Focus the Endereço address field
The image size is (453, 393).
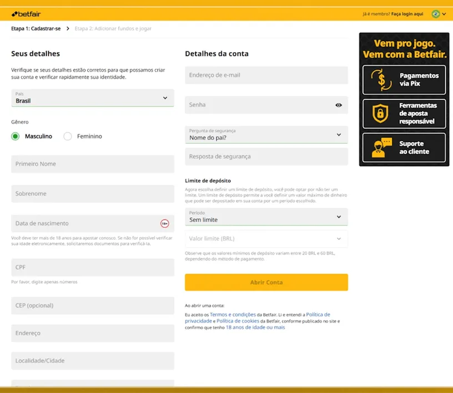(x=93, y=333)
